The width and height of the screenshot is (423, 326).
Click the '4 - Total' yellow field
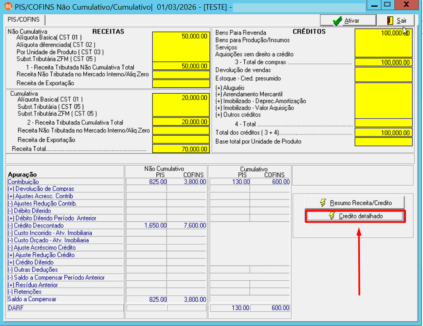pyautogui.click(x=383, y=123)
